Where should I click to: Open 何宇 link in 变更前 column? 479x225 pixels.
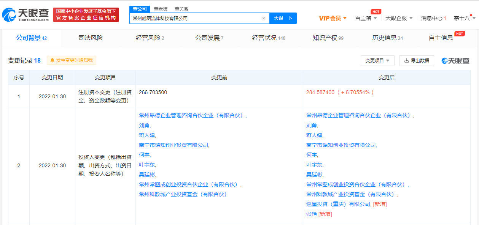144,155
